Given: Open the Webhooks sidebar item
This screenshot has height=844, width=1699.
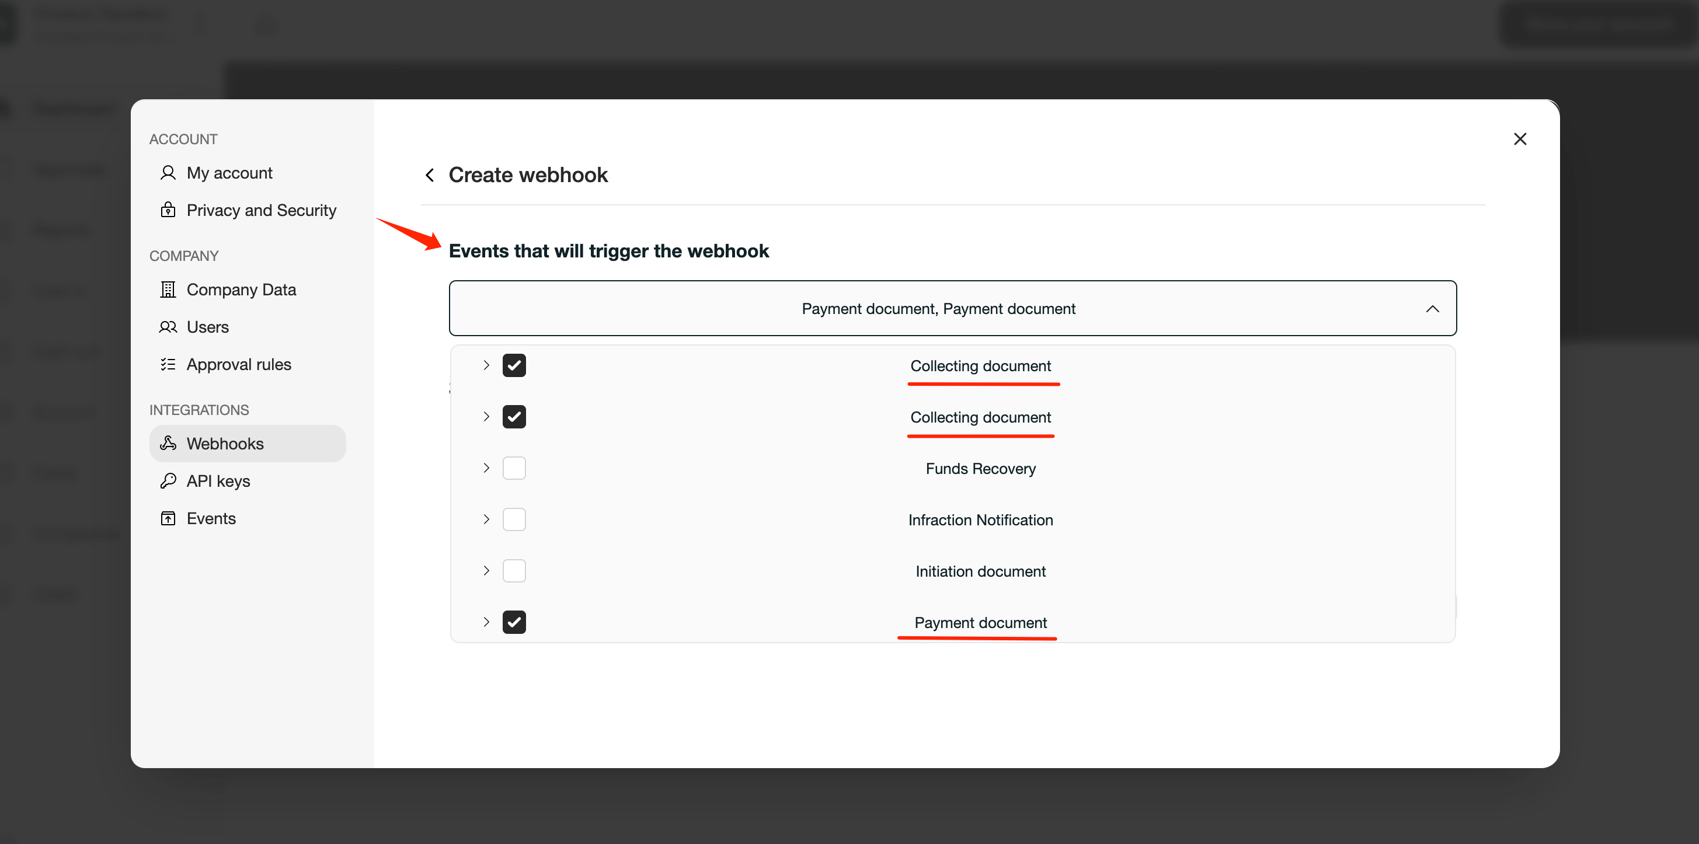Looking at the screenshot, I should click(248, 443).
